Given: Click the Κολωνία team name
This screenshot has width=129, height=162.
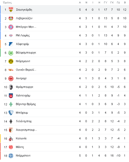Looking at the screenshot, I should [21, 138].
